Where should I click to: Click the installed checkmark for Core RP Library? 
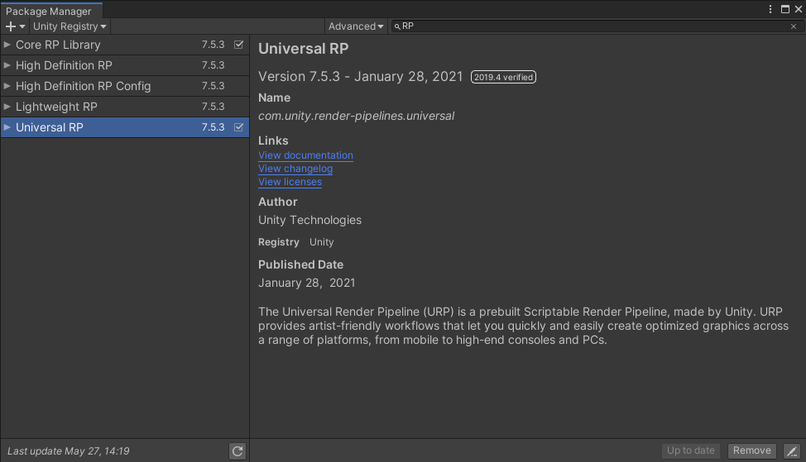tap(239, 45)
